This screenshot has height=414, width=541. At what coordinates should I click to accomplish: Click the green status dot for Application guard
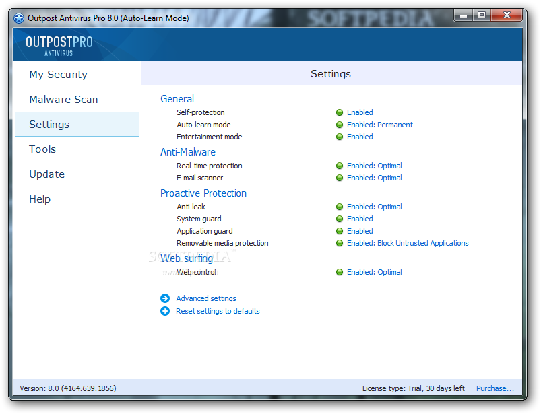click(340, 231)
